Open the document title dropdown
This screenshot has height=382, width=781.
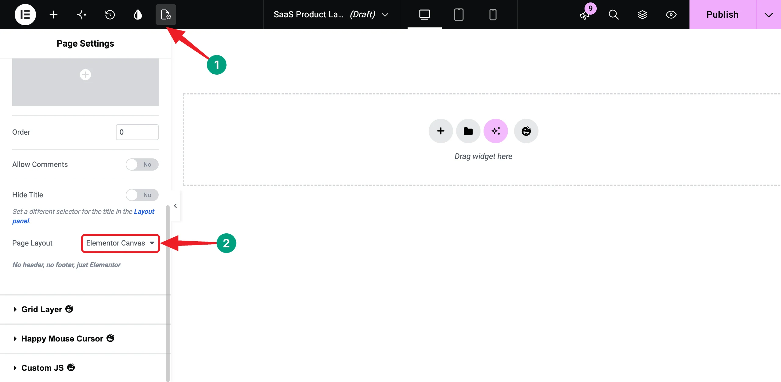331,15
